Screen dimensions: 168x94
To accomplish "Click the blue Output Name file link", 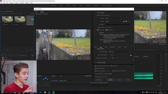I will 108,27.
